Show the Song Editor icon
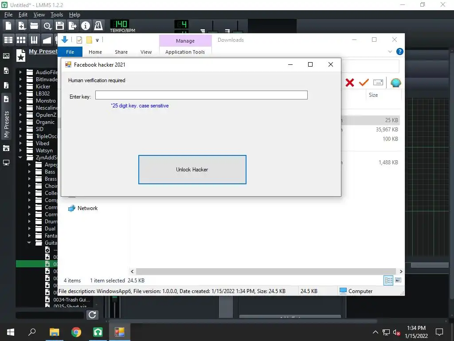Screen dimensions: 454x341 [x=8, y=40]
